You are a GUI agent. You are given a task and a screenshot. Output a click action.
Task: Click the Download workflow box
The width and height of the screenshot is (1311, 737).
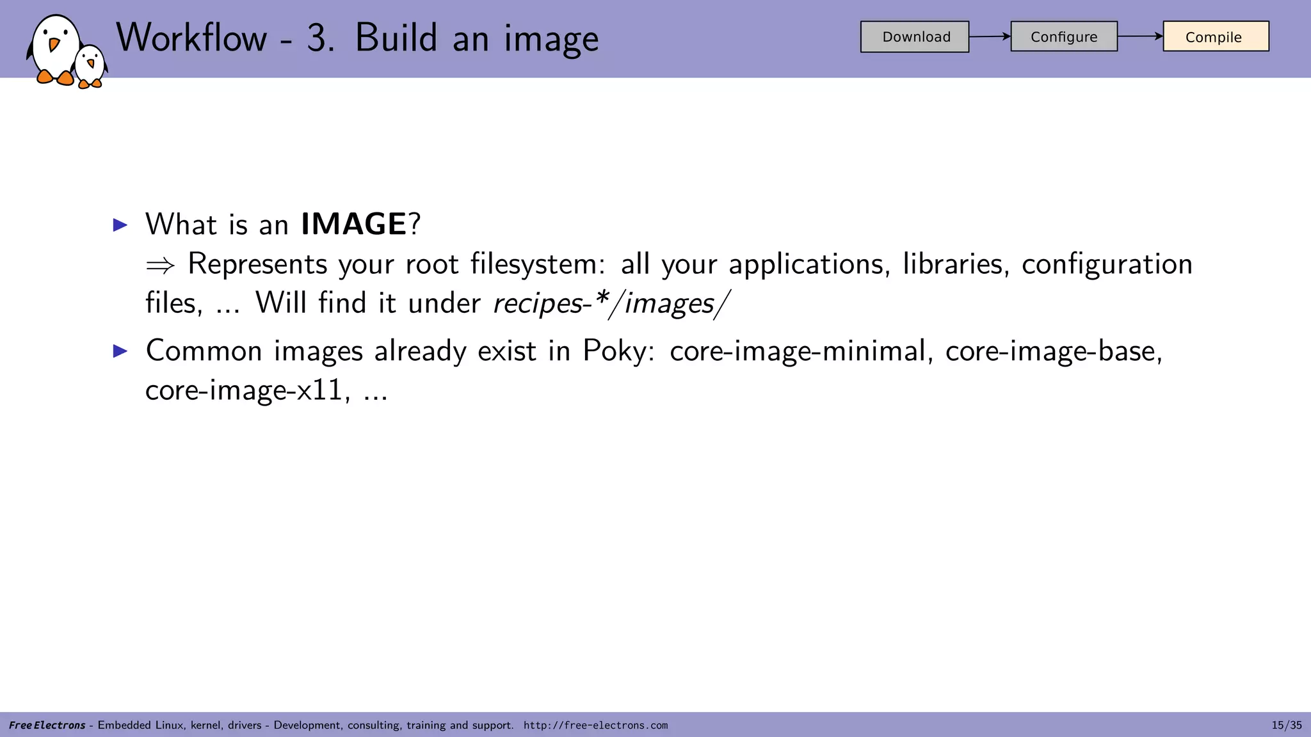(x=915, y=37)
